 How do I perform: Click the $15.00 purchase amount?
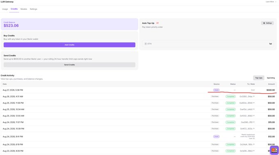pos(272,122)
